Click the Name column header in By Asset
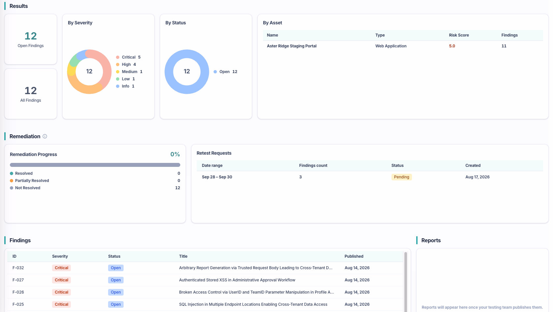553x312 pixels. 273,35
